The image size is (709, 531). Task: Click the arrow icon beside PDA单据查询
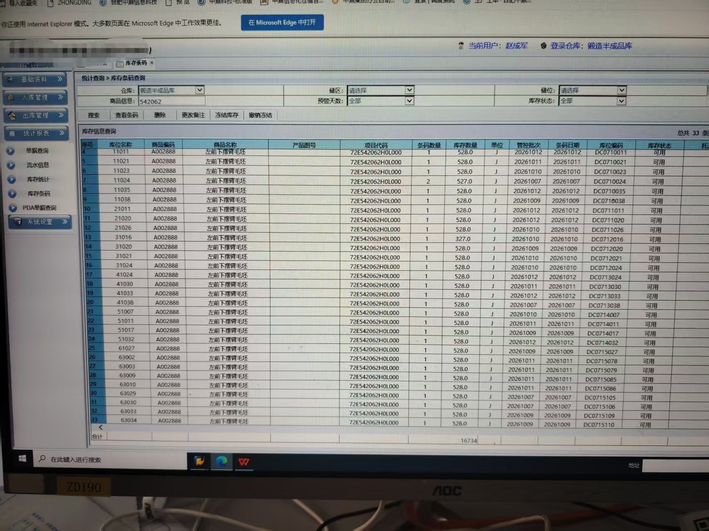point(13,208)
